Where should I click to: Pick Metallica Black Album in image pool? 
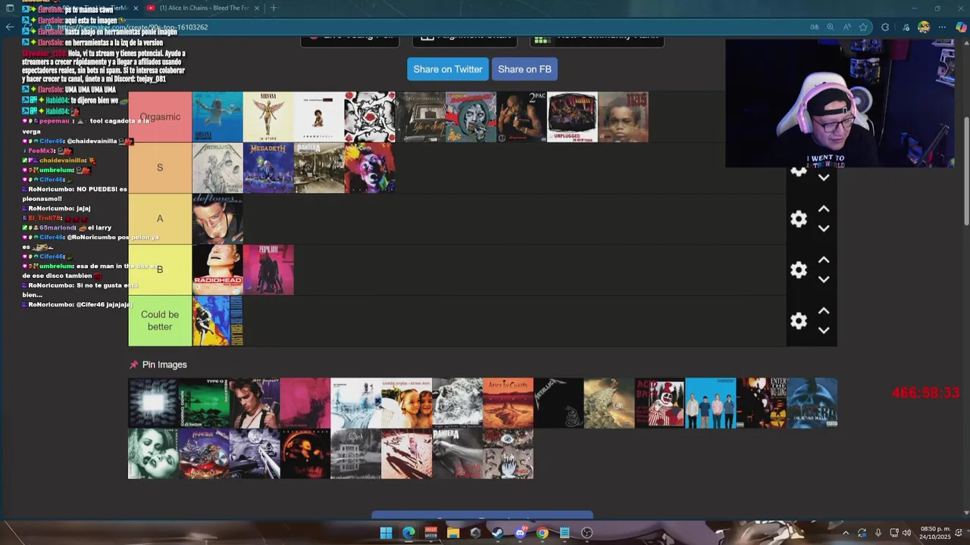click(559, 403)
